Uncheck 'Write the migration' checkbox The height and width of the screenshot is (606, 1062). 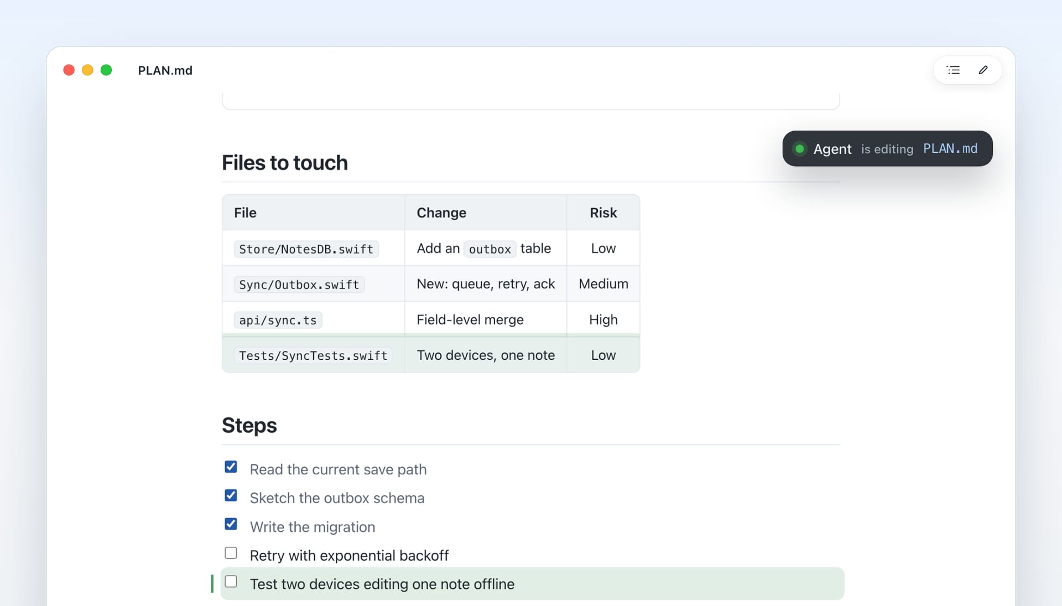231,524
